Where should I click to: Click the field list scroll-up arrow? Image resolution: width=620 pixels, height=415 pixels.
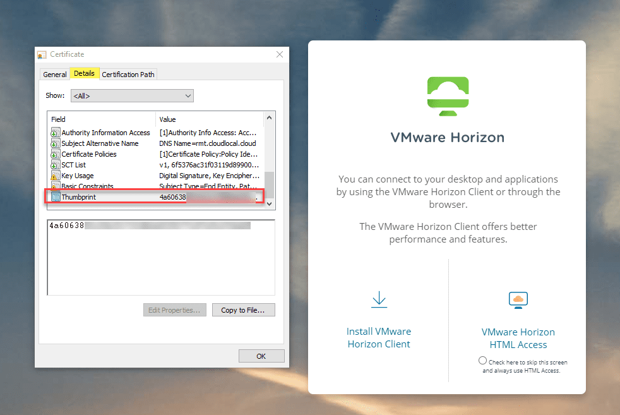(269, 118)
